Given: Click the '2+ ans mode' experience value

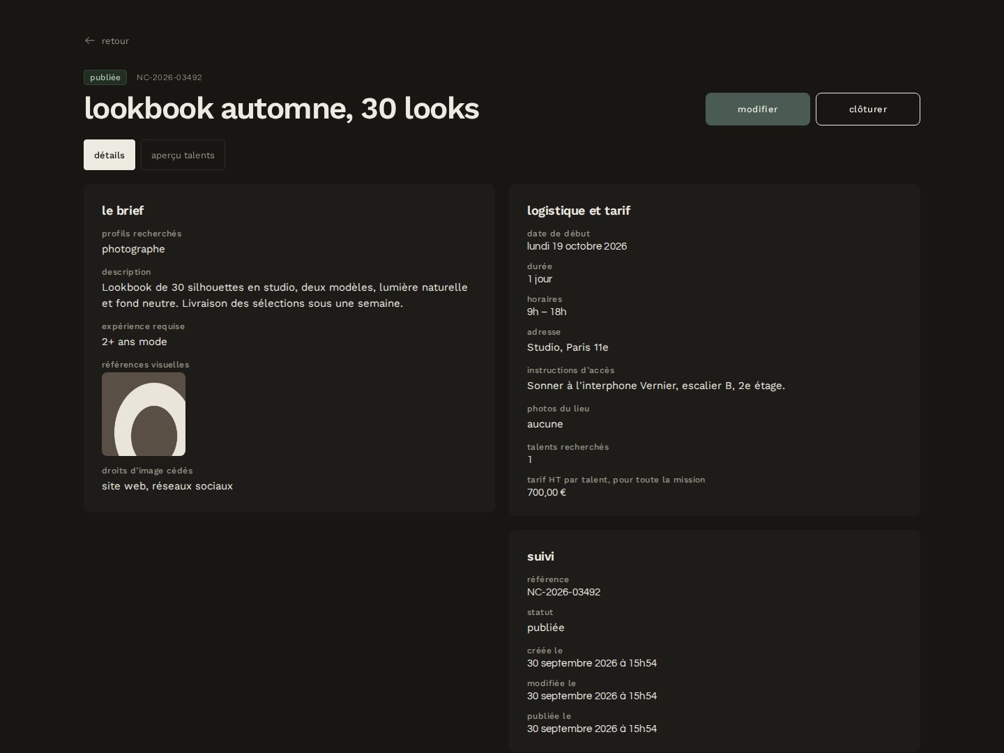Looking at the screenshot, I should pos(135,342).
